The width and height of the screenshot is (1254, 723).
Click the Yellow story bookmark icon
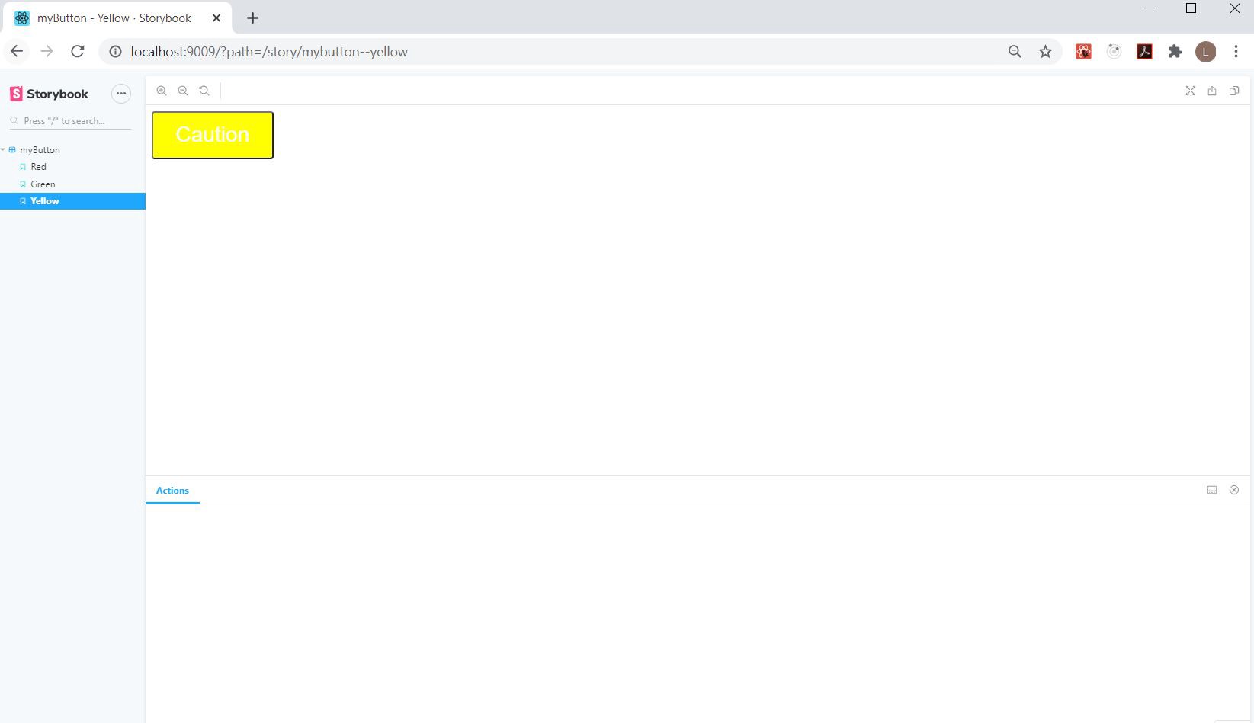click(x=23, y=200)
